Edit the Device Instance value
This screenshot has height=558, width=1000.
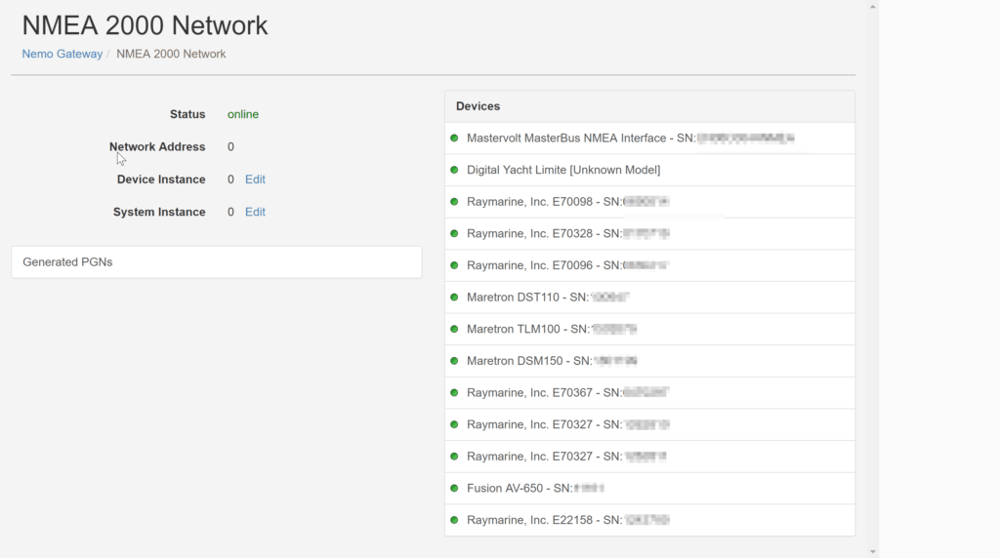[255, 179]
